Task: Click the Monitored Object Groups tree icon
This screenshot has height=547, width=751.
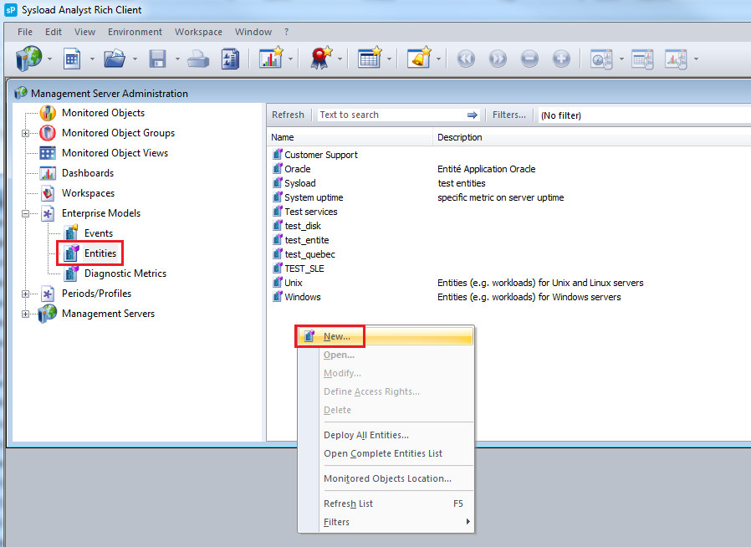Action: tap(48, 133)
